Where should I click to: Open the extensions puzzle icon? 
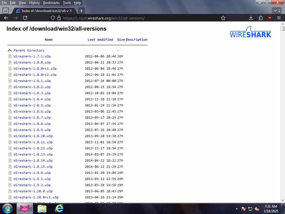[261, 18]
